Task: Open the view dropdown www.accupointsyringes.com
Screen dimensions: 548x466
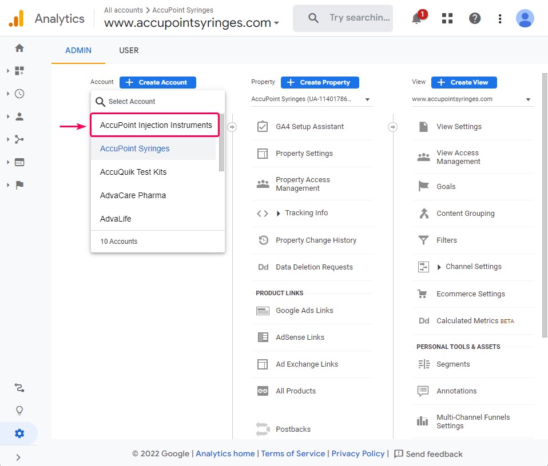Action: coord(472,99)
